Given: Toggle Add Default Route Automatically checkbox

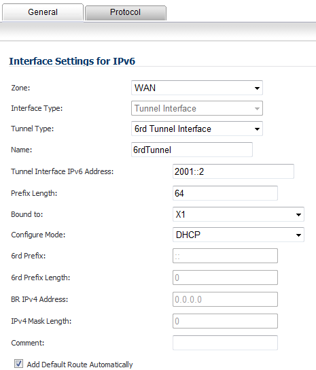Looking at the screenshot, I should tap(18, 364).
